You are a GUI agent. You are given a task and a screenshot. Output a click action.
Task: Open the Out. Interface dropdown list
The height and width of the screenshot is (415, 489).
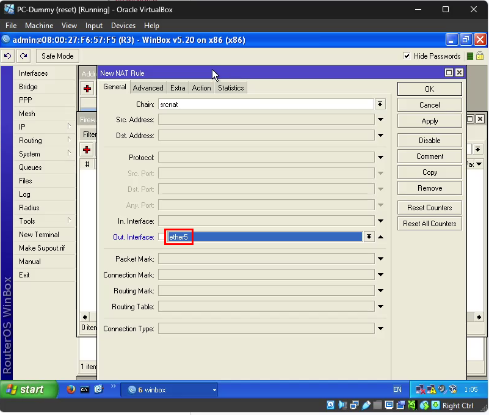[x=369, y=237]
